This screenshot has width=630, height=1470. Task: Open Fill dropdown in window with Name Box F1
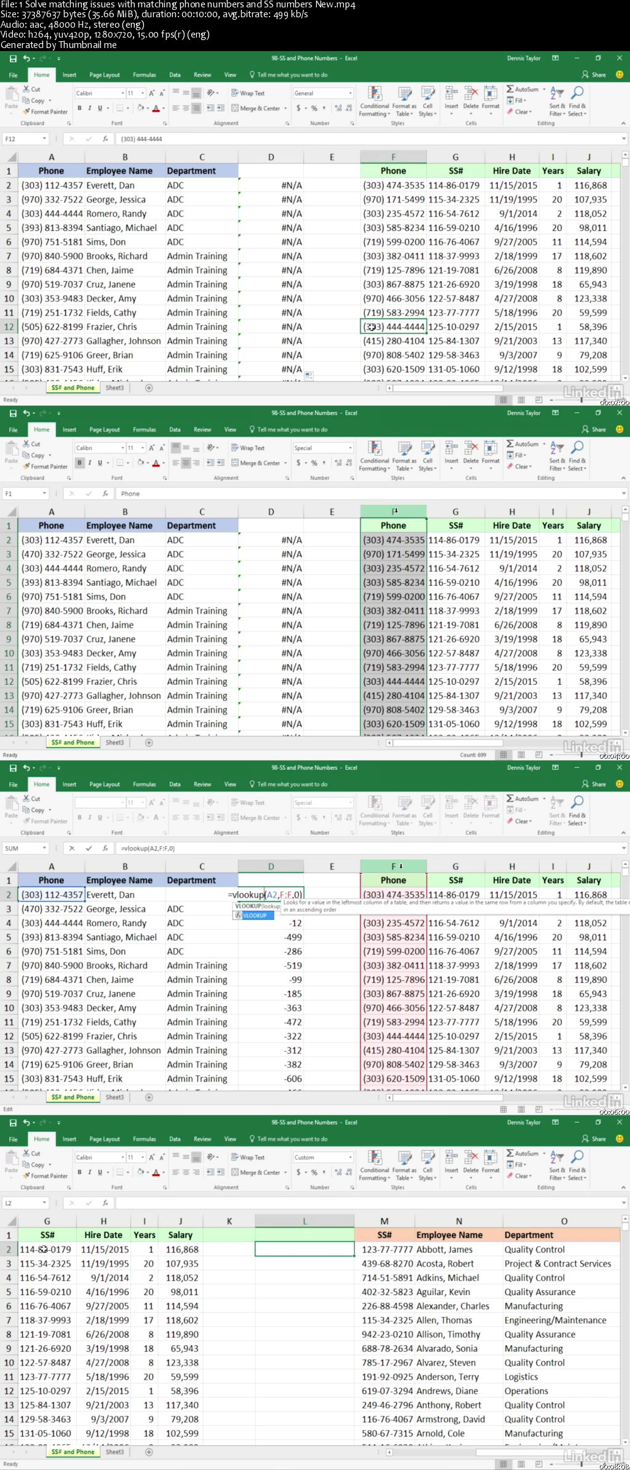pos(516,455)
